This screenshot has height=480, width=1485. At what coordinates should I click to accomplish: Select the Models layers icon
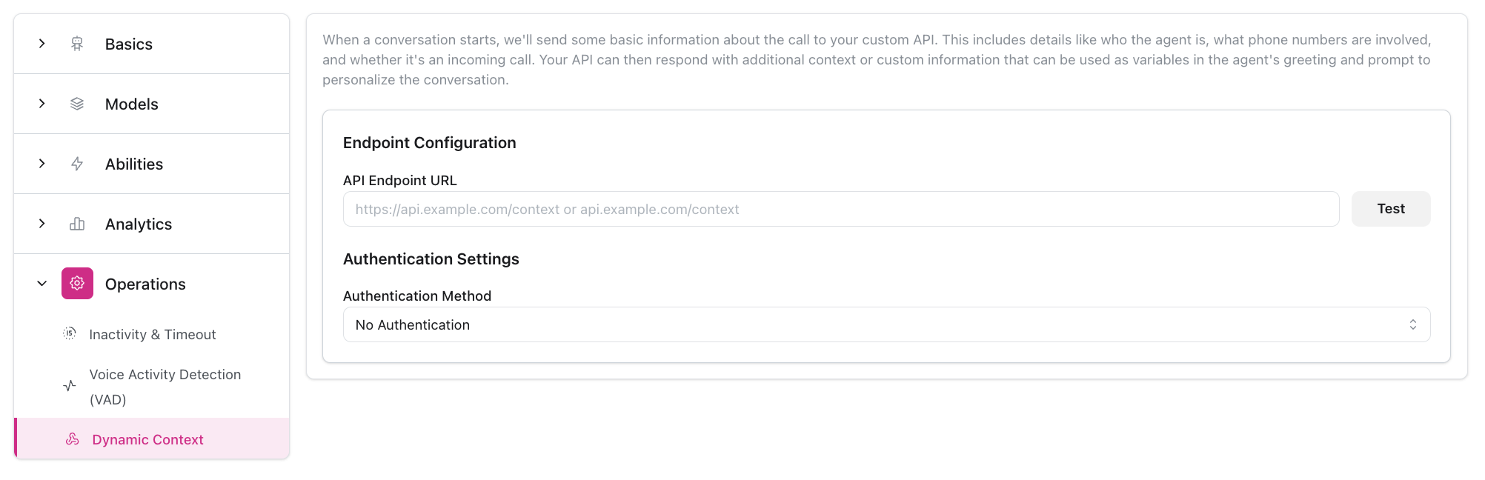point(77,104)
